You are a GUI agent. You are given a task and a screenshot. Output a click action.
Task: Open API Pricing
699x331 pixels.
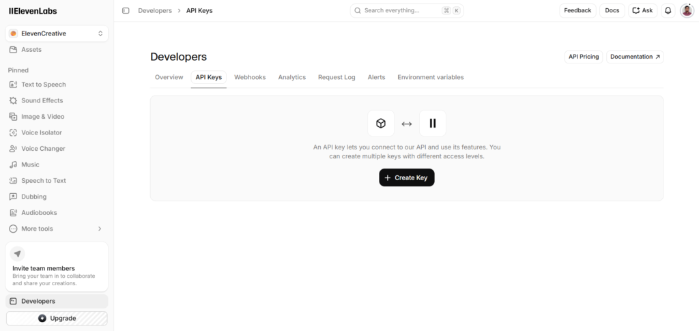tap(584, 57)
